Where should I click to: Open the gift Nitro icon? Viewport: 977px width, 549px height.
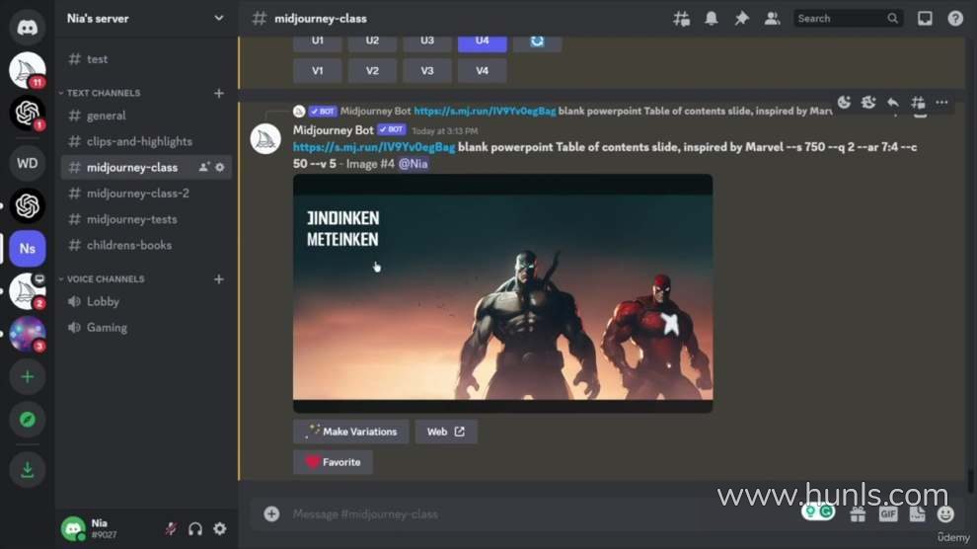[x=858, y=514]
